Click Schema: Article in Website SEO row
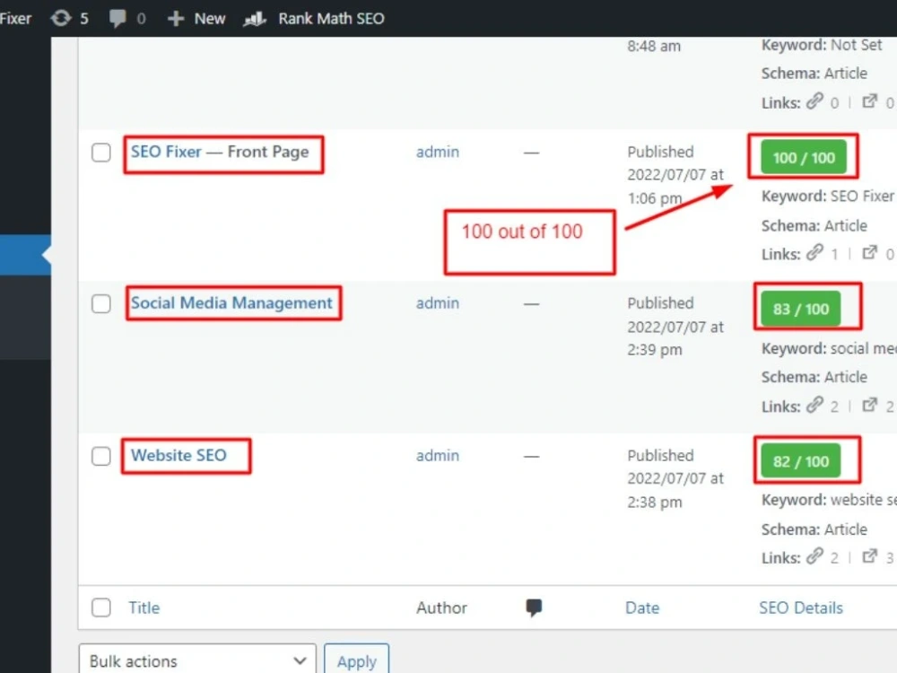Viewport: 897px width, 673px height. click(x=814, y=529)
